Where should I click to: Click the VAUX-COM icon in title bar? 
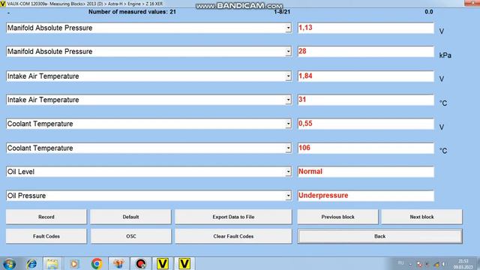(3, 4)
